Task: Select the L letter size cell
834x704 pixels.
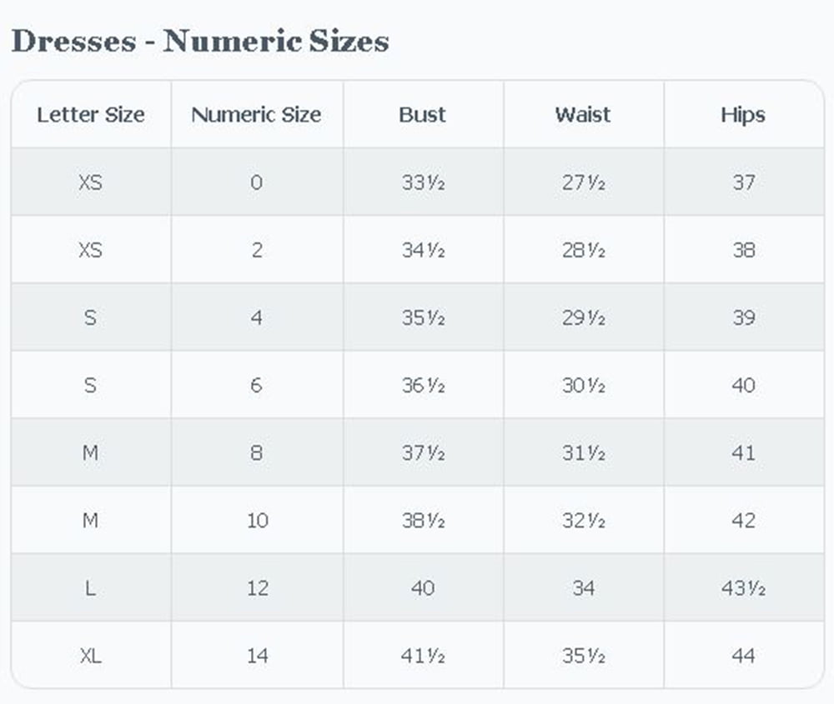Action: tap(91, 587)
